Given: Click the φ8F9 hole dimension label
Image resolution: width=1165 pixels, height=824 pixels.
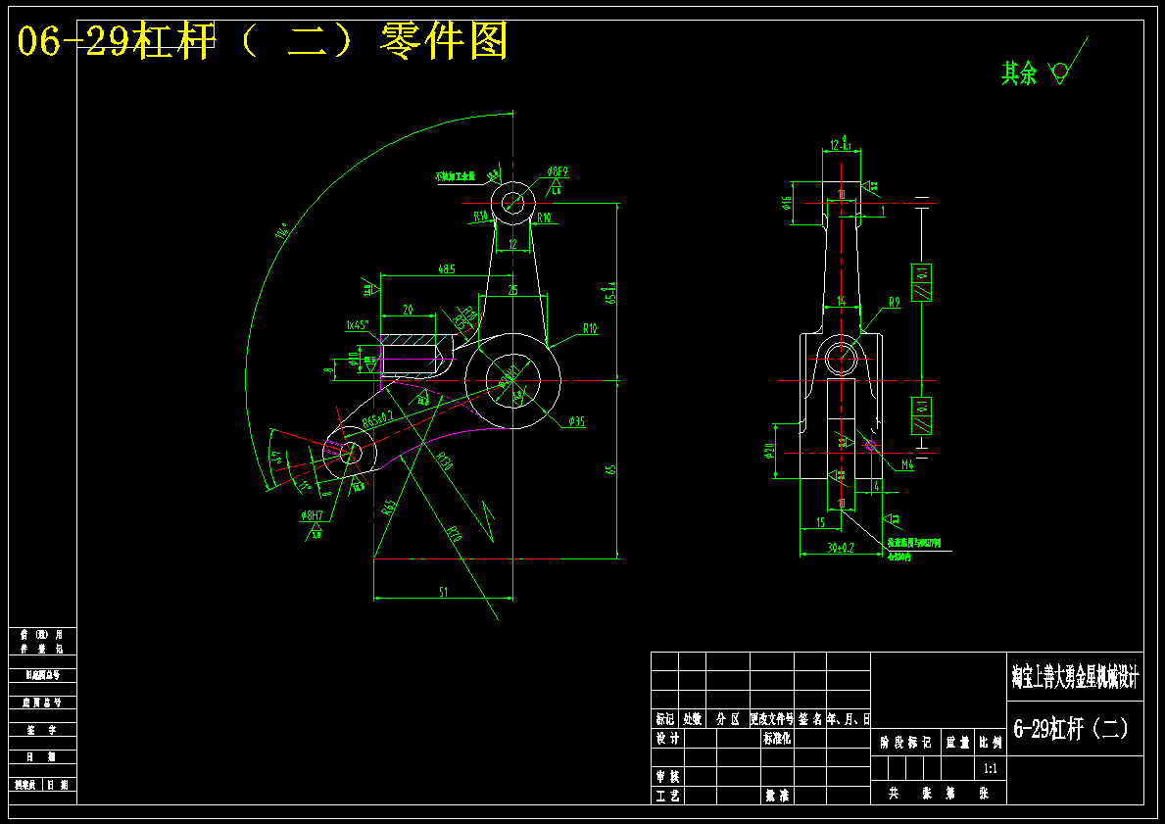Looking at the screenshot, I should tap(558, 171).
